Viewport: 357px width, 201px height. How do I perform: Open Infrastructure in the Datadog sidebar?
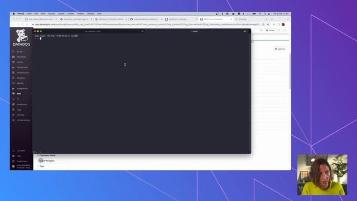point(21,73)
